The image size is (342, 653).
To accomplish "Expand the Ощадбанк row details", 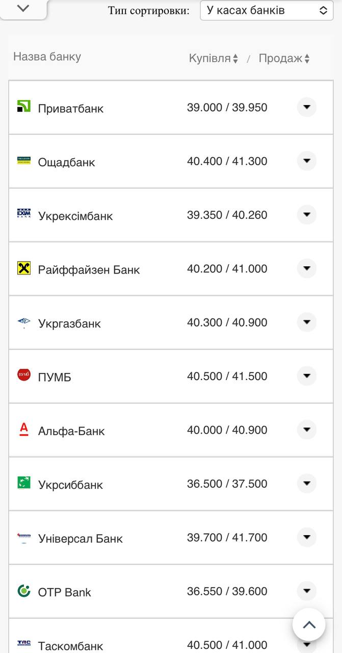I will (x=307, y=161).
